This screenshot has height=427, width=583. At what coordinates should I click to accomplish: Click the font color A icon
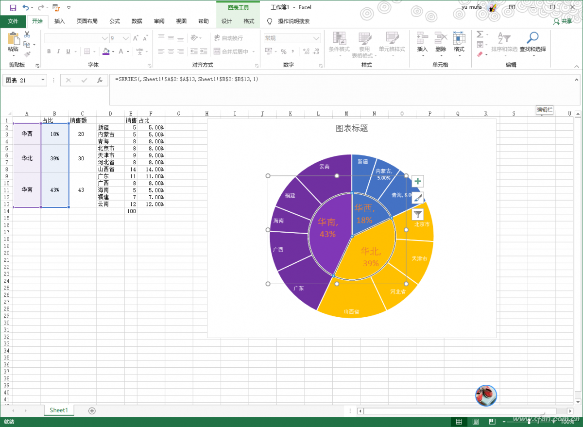(121, 51)
